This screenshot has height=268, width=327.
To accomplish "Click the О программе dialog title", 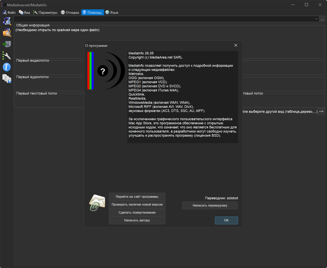I will 96,45.
